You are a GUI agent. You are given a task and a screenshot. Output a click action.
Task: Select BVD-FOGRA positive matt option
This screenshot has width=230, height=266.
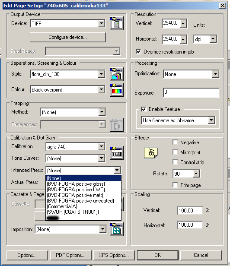tap(83, 195)
